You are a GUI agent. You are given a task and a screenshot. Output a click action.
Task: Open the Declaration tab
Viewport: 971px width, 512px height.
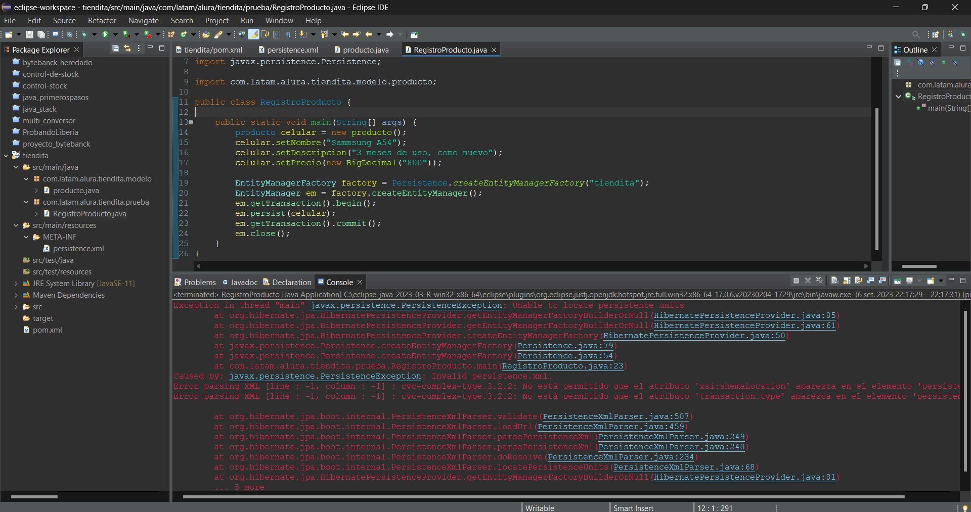pyautogui.click(x=287, y=282)
